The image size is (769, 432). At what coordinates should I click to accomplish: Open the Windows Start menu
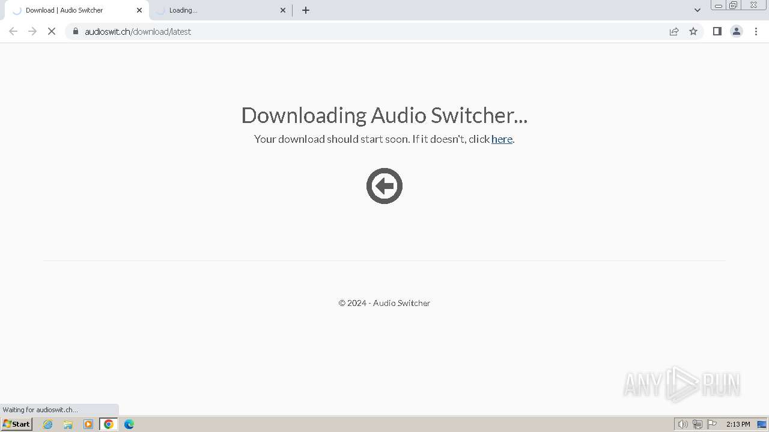[x=17, y=424]
